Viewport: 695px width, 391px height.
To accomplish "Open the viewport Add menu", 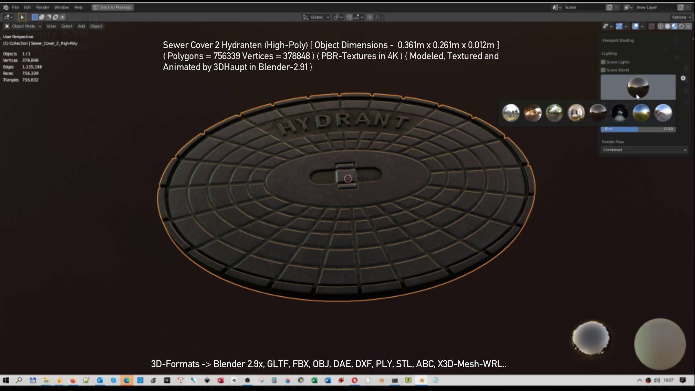I will [x=81, y=26].
